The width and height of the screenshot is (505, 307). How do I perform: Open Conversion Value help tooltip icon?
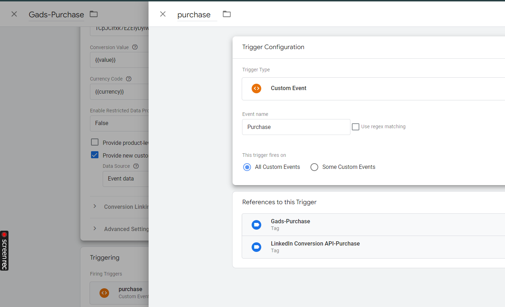[x=135, y=47]
